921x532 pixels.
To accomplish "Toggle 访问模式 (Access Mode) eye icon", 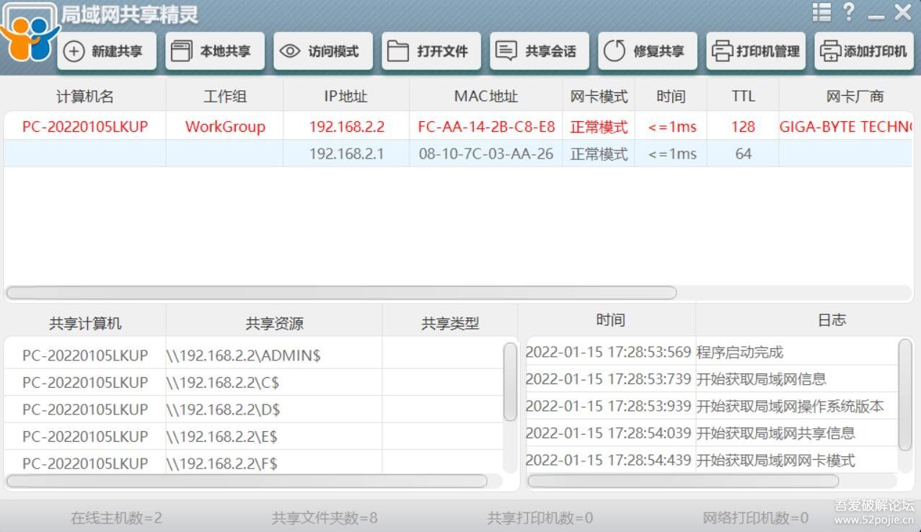I will [x=290, y=52].
